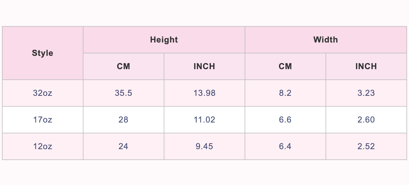The height and width of the screenshot is (185, 409).
Task: Click the 13.98 inch height cell
Action: click(204, 93)
